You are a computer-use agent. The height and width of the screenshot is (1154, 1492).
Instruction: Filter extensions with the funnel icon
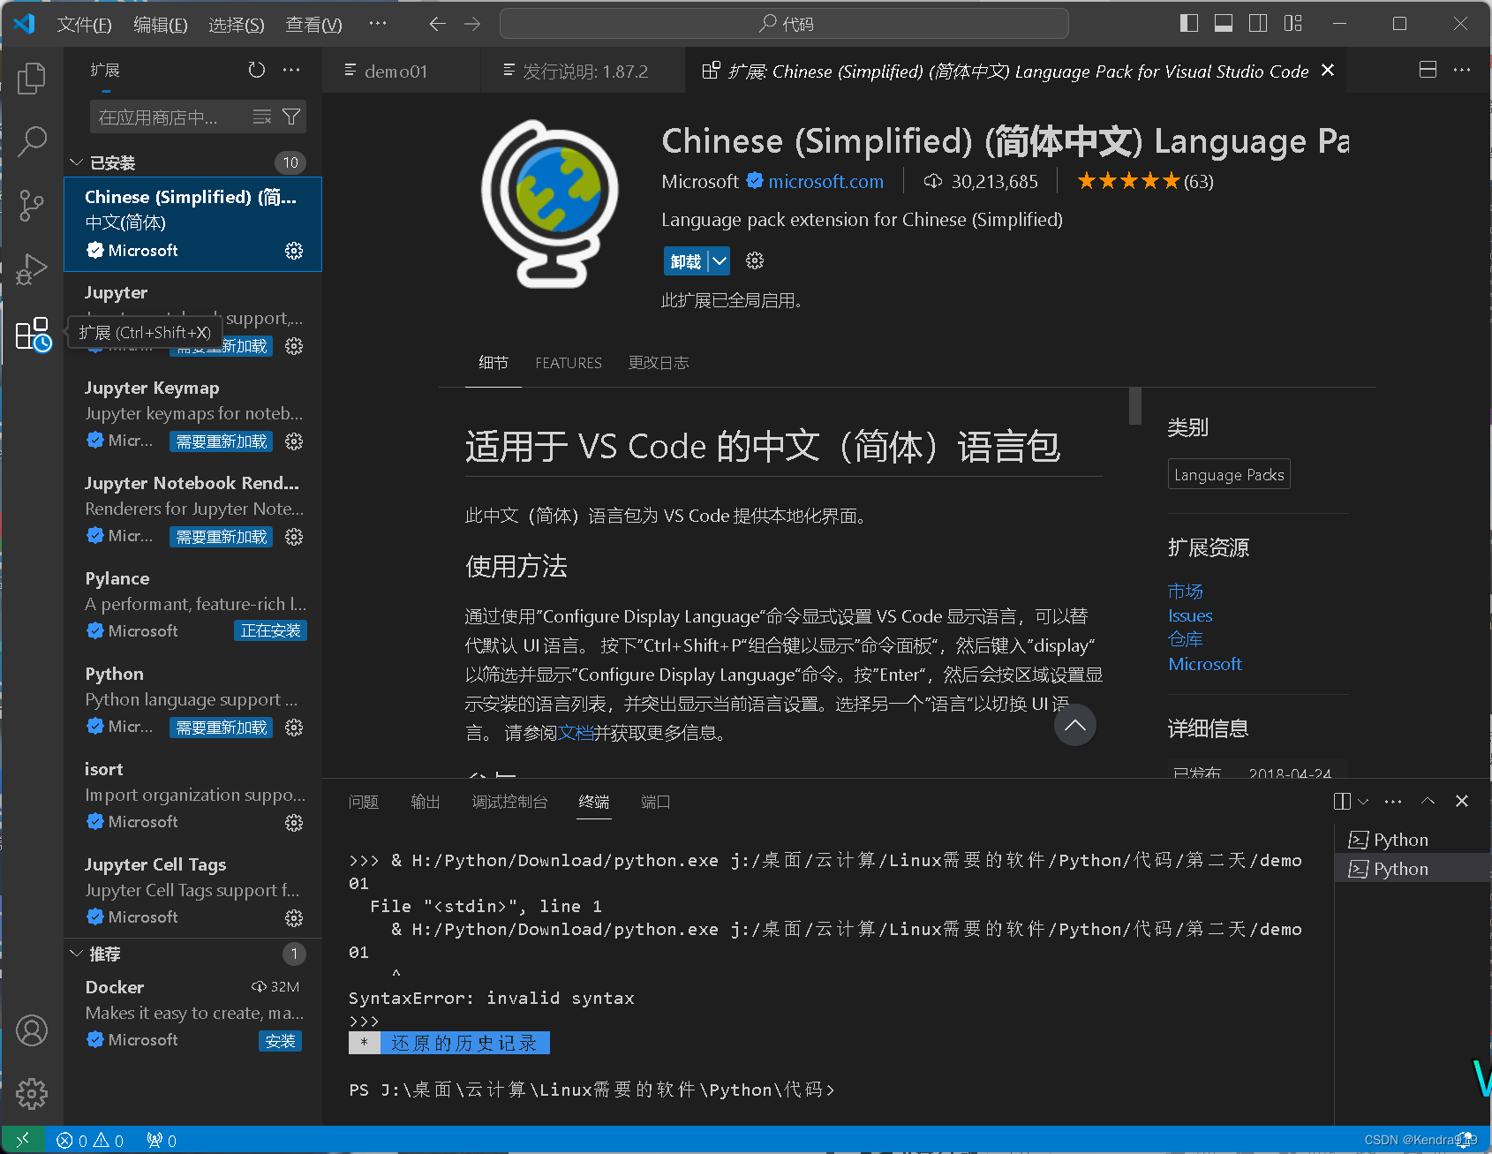pyautogui.click(x=291, y=117)
